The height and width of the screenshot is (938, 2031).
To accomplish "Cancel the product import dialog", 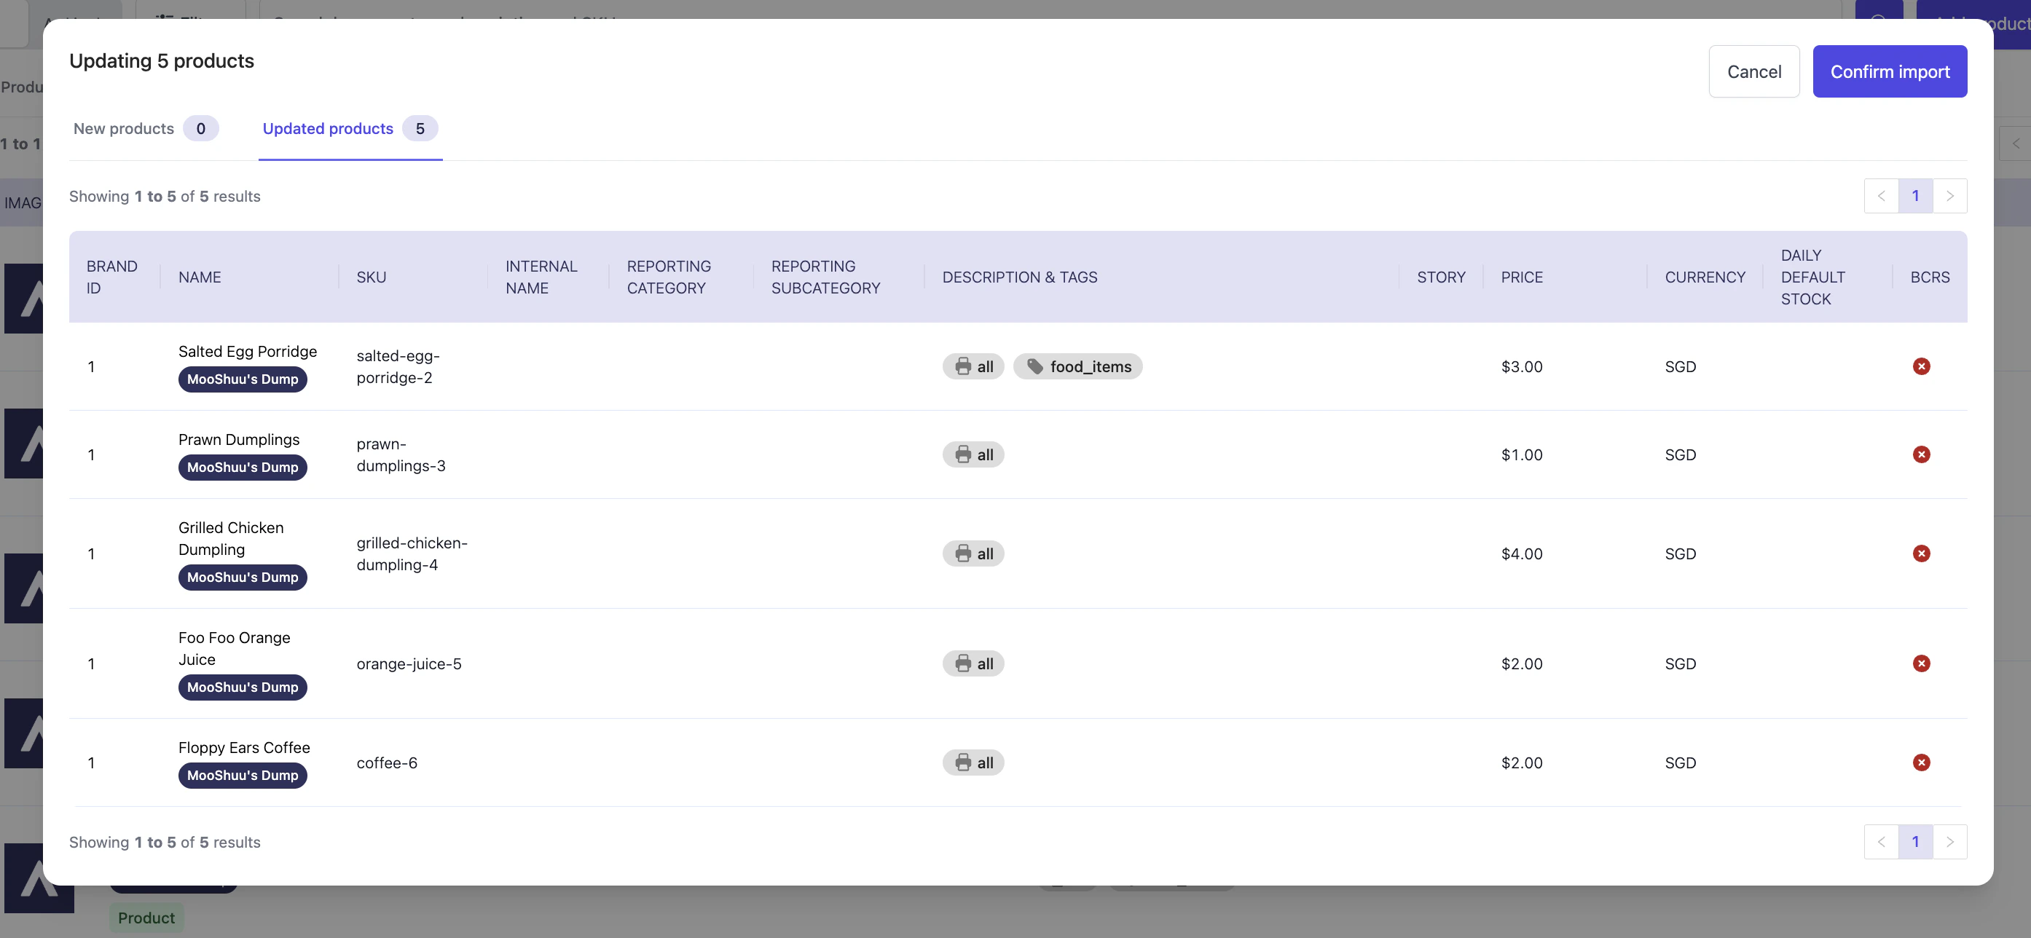I will pos(1753,71).
